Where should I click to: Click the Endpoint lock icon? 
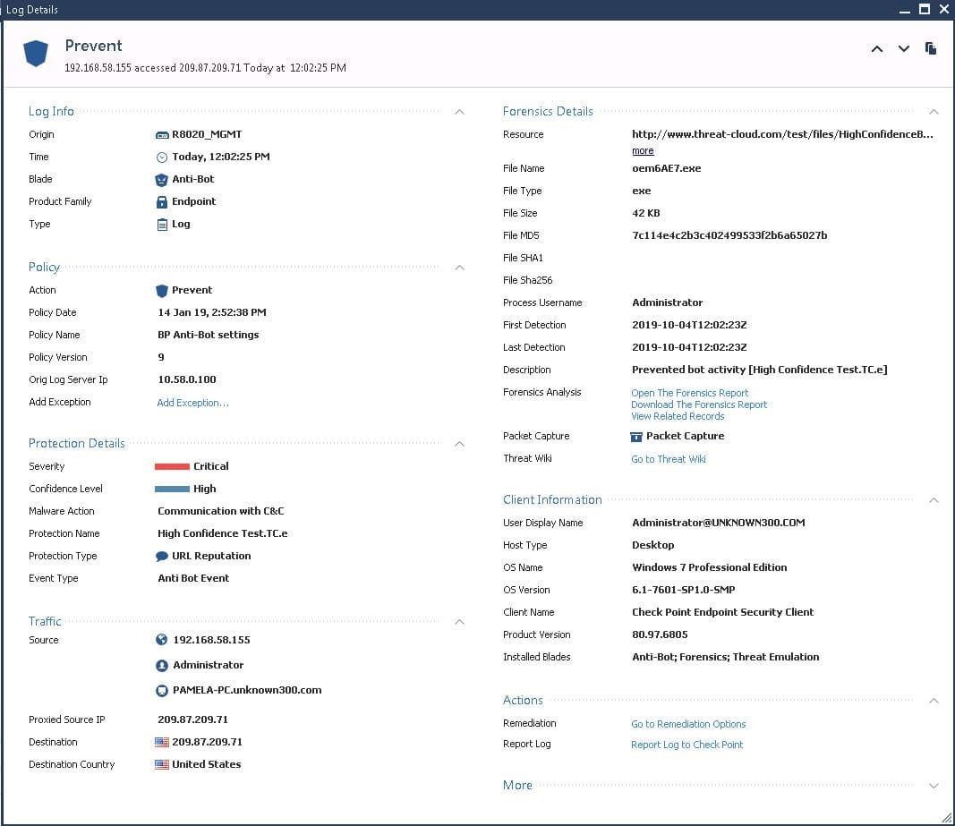(x=162, y=202)
